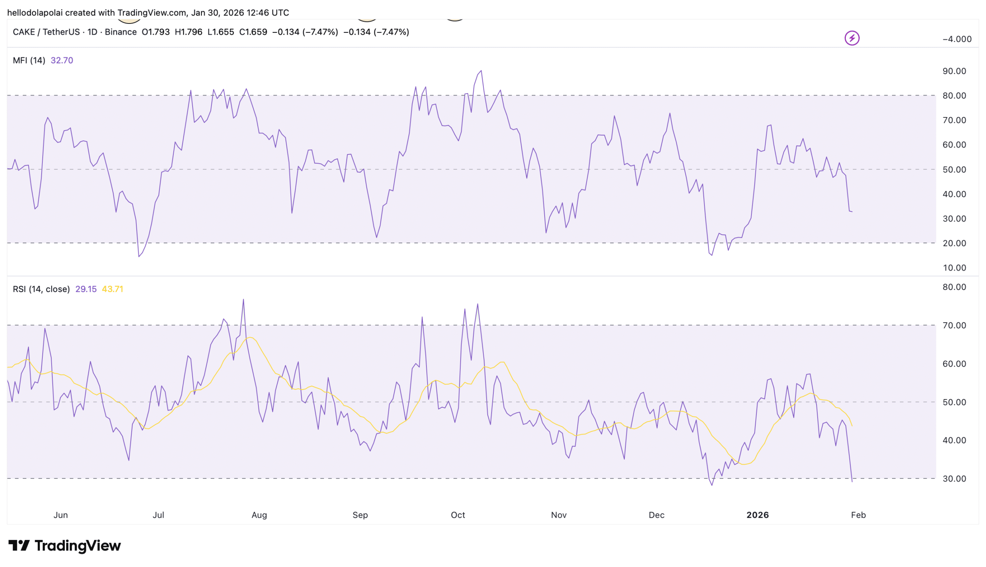This screenshot has height=567, width=986.
Task: Open the MFI (14) indicator legend
Action: point(29,60)
